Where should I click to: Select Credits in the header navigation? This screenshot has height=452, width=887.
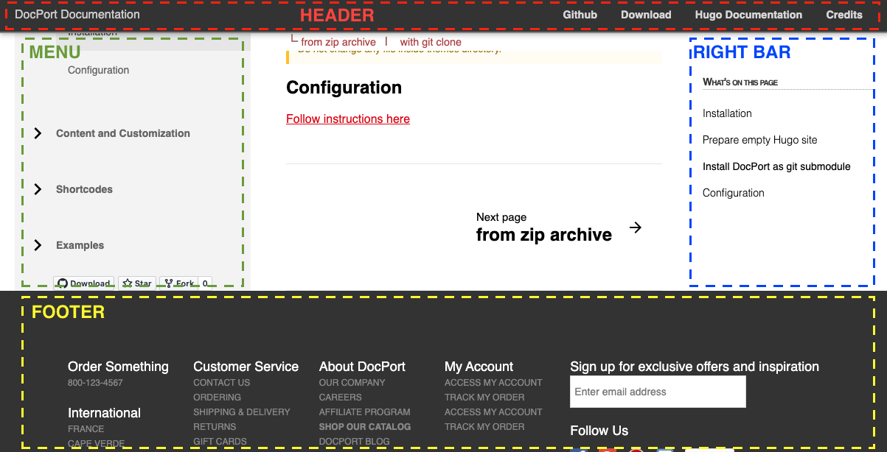[x=843, y=15]
